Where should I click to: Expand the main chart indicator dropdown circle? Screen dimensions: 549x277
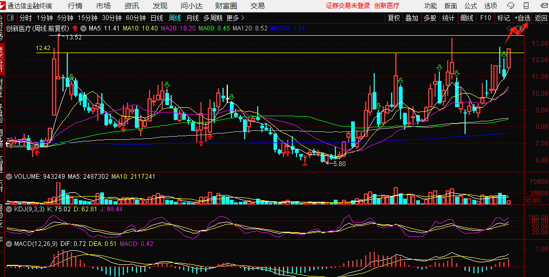(x=83, y=28)
